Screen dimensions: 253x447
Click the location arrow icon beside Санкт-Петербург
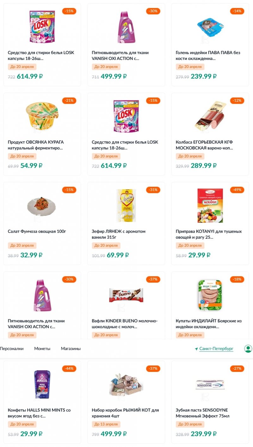[196, 349]
